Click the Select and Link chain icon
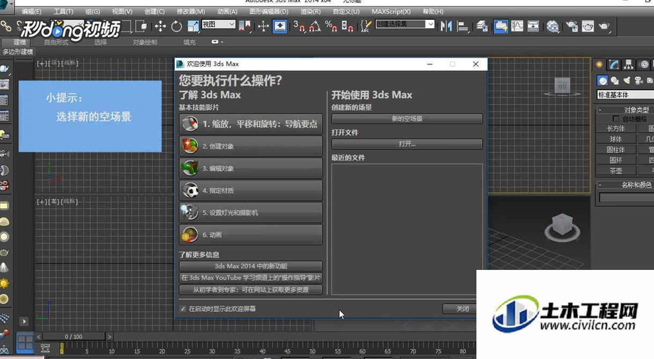This screenshot has width=654, height=359. pyautogui.click(x=6, y=26)
